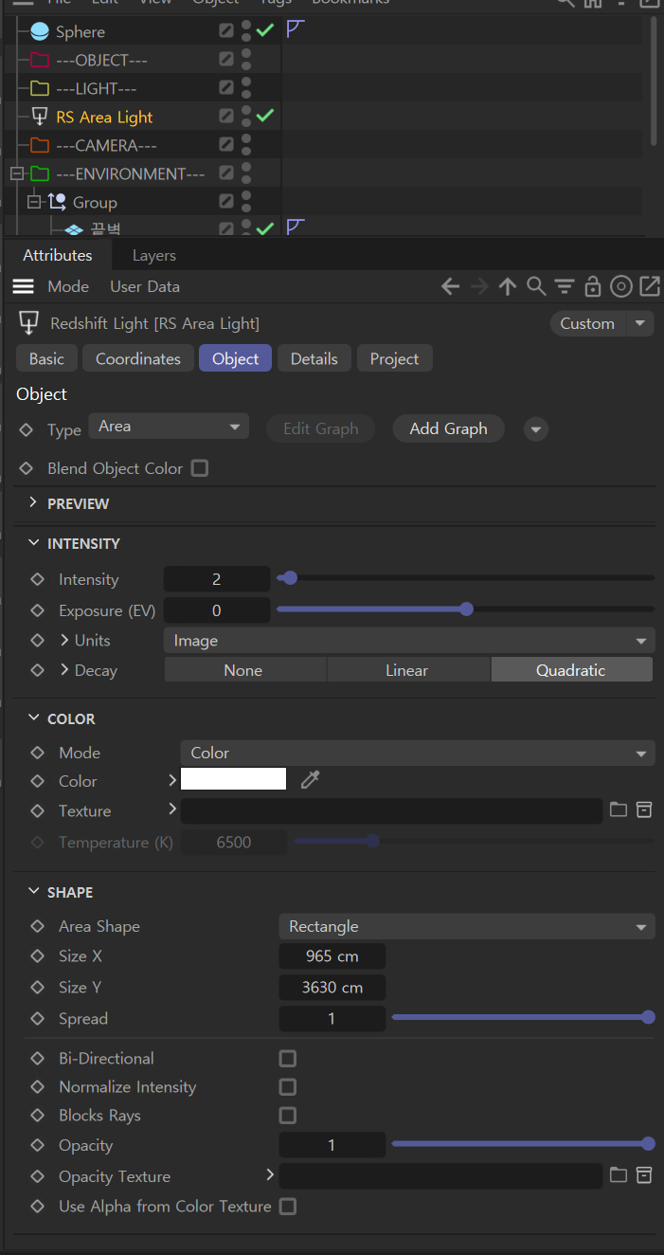
Task: Click the Add Graph button
Action: coord(448,428)
